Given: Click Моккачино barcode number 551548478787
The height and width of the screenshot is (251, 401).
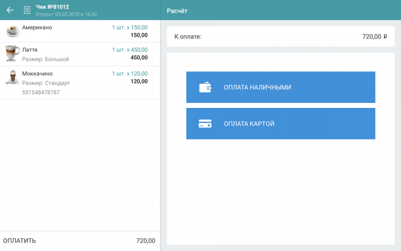Looking at the screenshot, I should (x=41, y=92).
